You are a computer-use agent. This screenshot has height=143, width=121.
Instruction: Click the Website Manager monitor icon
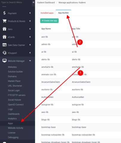(x=4, y=61)
